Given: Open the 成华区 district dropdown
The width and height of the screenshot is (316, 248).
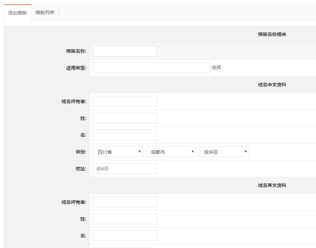Looking at the screenshot, I should [x=224, y=152].
